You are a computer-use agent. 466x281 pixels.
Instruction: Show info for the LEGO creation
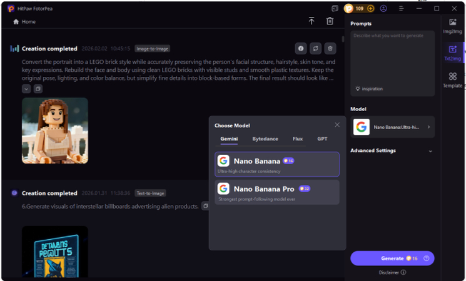[x=301, y=48]
